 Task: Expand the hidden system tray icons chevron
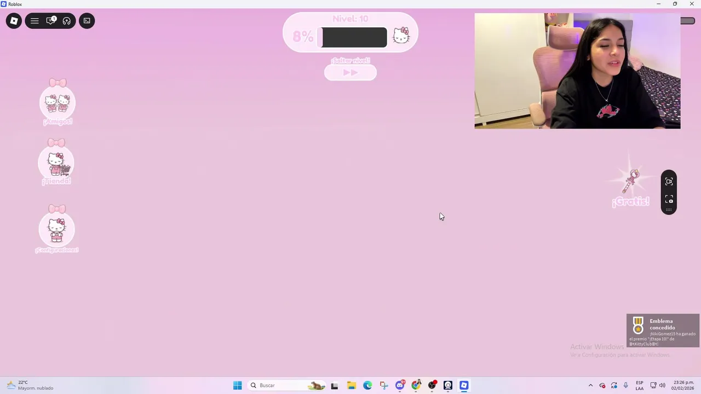[590, 385]
